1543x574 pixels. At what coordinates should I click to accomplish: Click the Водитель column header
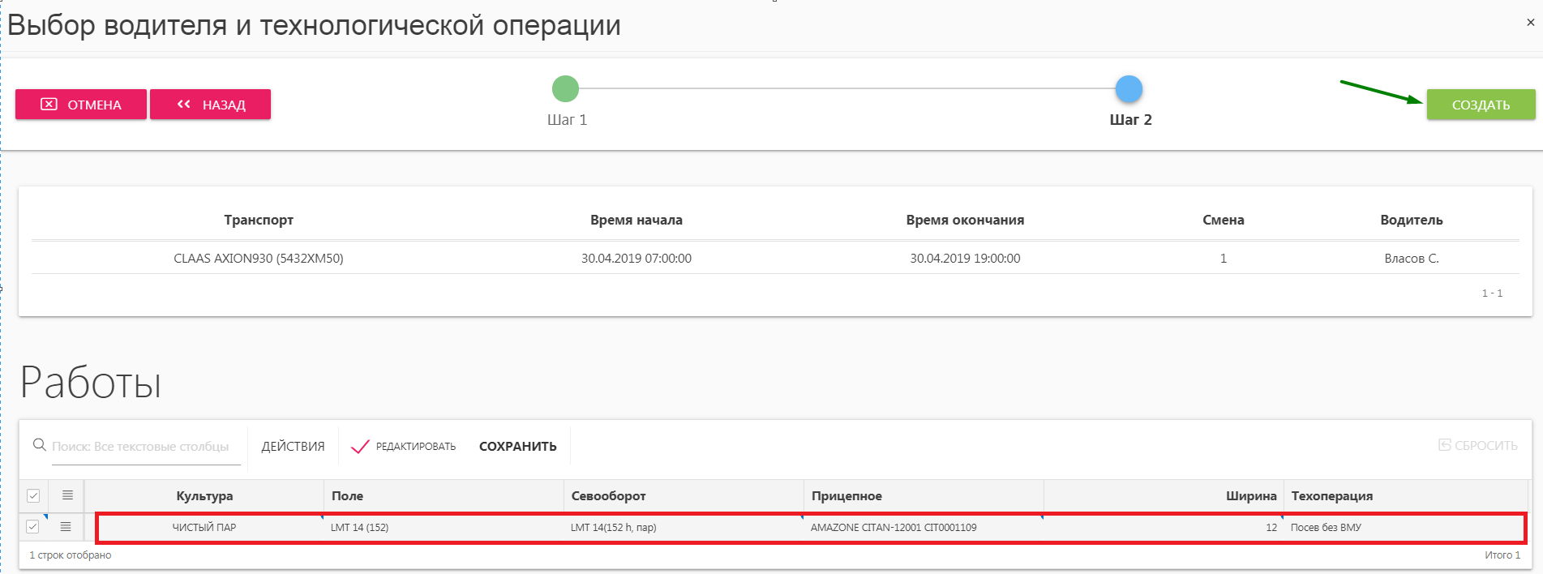pyautogui.click(x=1412, y=220)
